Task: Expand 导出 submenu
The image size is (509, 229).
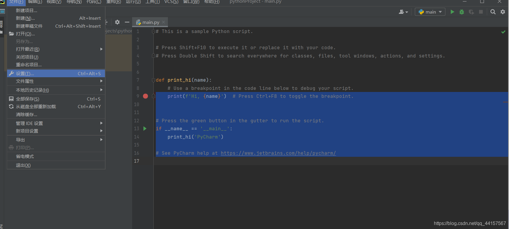Action: click(x=56, y=140)
